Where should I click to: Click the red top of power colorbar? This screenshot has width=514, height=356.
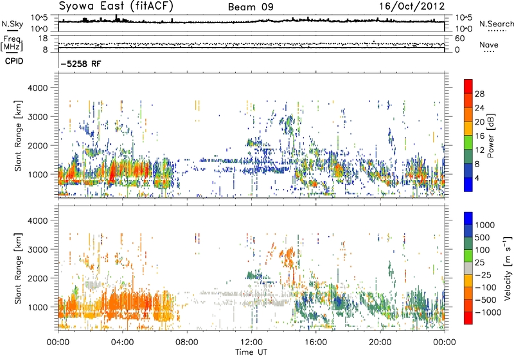468,86
